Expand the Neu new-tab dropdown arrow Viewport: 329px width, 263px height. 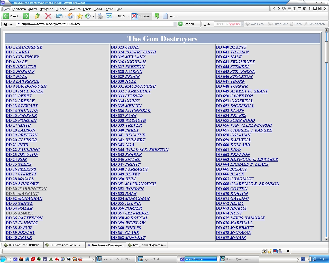point(177,16)
